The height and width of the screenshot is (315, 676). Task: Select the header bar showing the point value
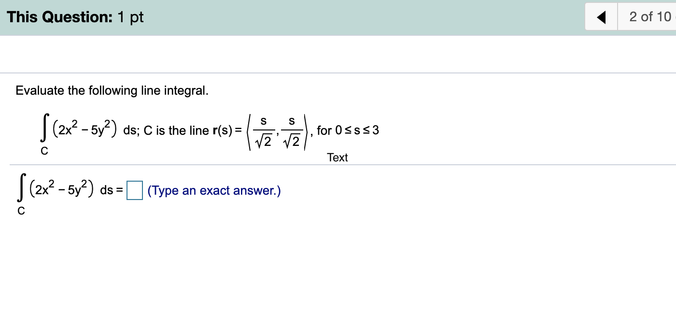(75, 16)
